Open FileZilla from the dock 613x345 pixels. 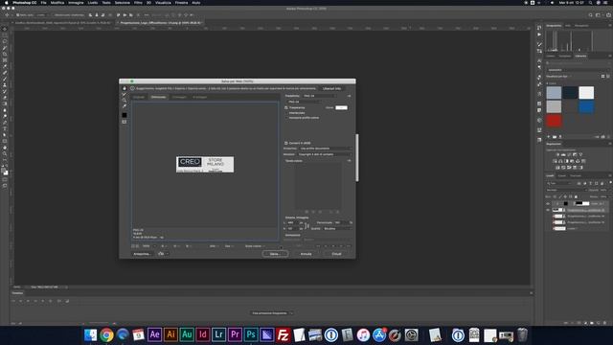click(283, 334)
